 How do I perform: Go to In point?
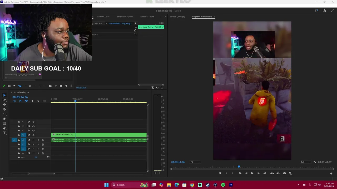(240, 173)
